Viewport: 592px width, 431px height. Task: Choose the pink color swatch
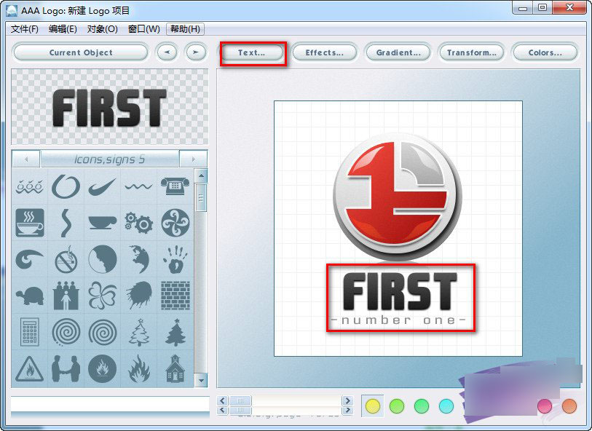point(545,406)
